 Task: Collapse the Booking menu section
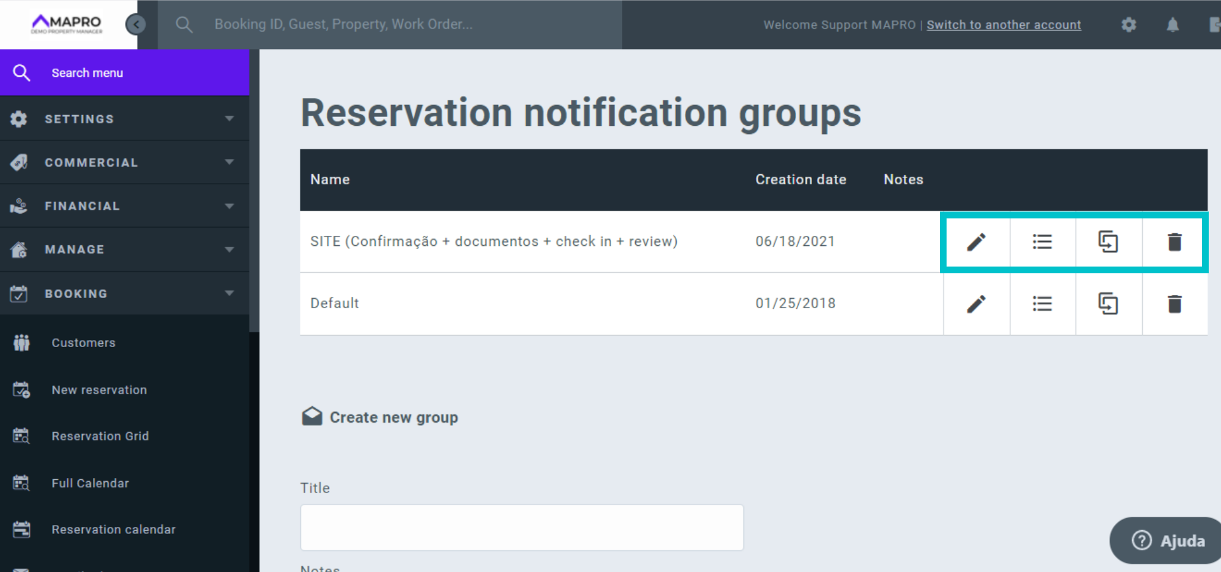(124, 294)
